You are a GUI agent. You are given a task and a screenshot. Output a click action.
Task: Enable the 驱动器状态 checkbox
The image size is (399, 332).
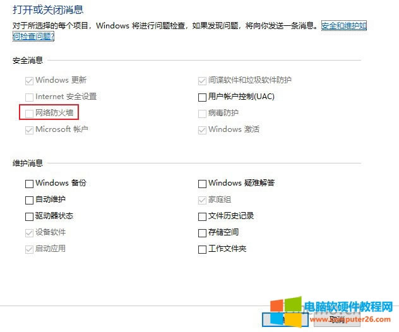pos(29,216)
